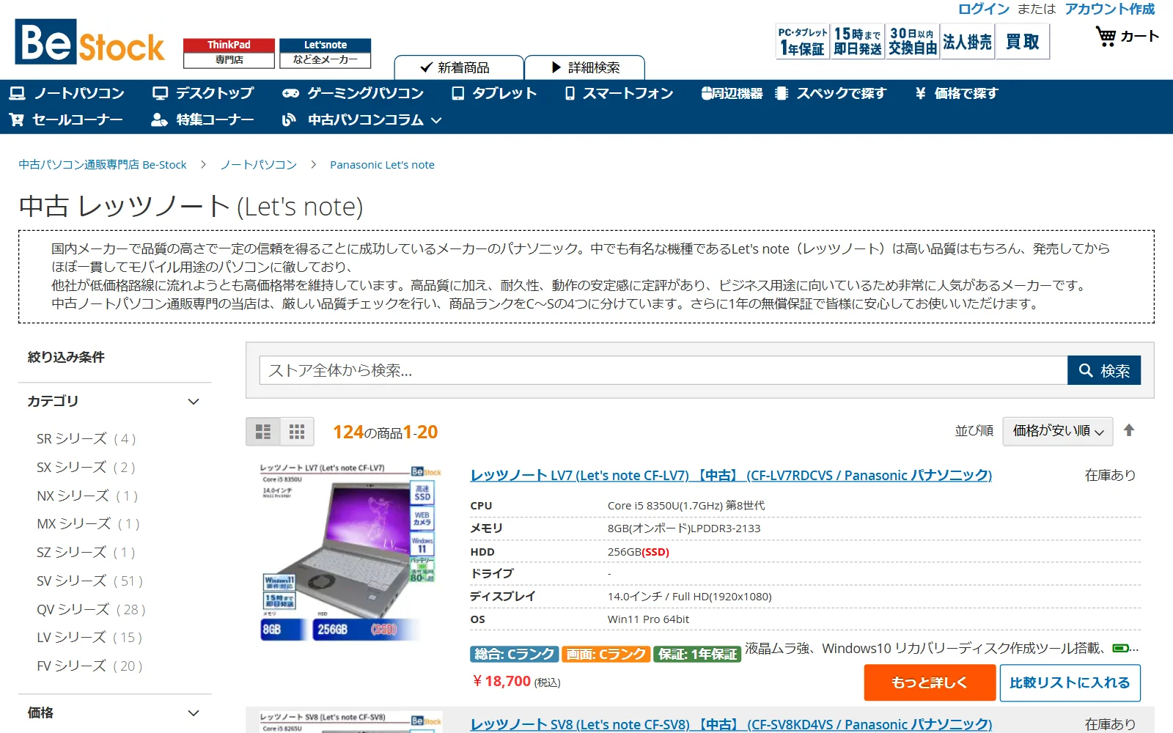This screenshot has height=733, width=1173.
Task: Open 価格で探す menu
Action: [956, 94]
